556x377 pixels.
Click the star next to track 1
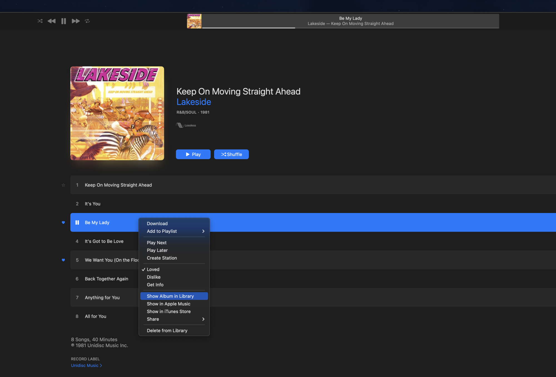click(63, 185)
